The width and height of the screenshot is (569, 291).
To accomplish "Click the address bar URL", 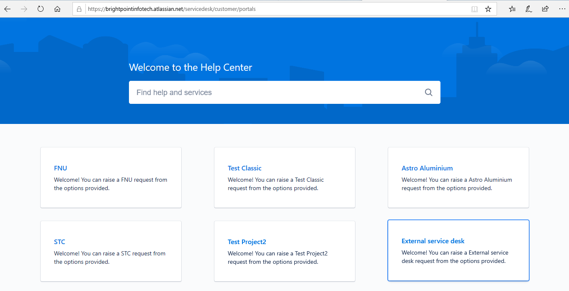I will [171, 9].
